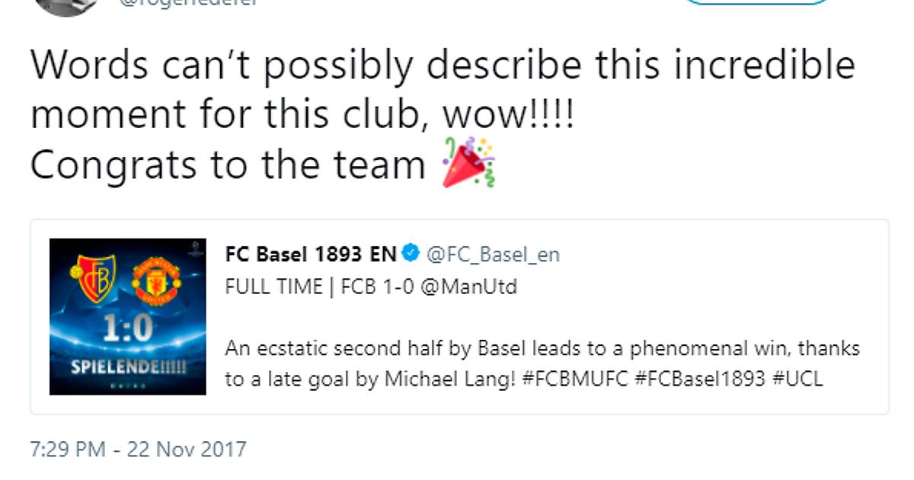Open the FC Basel 1893 EN profile name
Screen dimensions: 914x480
point(311,254)
